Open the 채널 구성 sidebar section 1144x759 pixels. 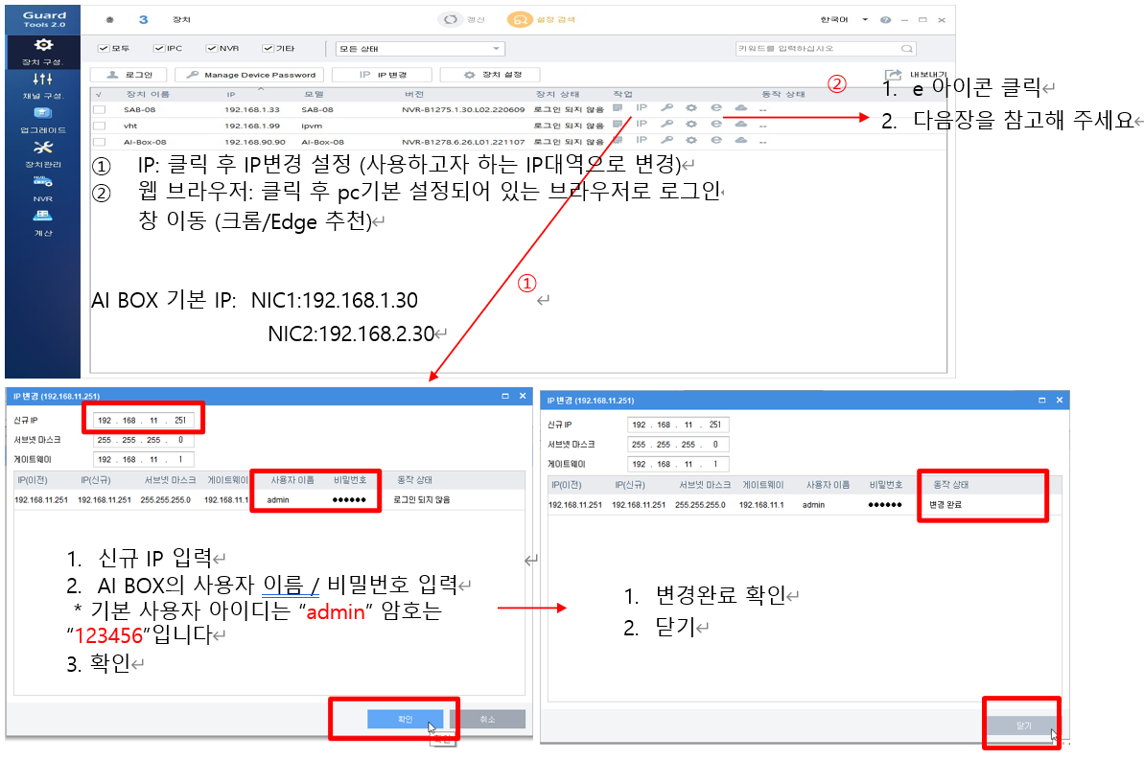43,84
